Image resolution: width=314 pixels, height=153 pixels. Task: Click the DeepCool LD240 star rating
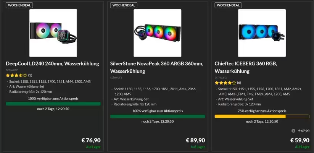(x=16, y=75)
